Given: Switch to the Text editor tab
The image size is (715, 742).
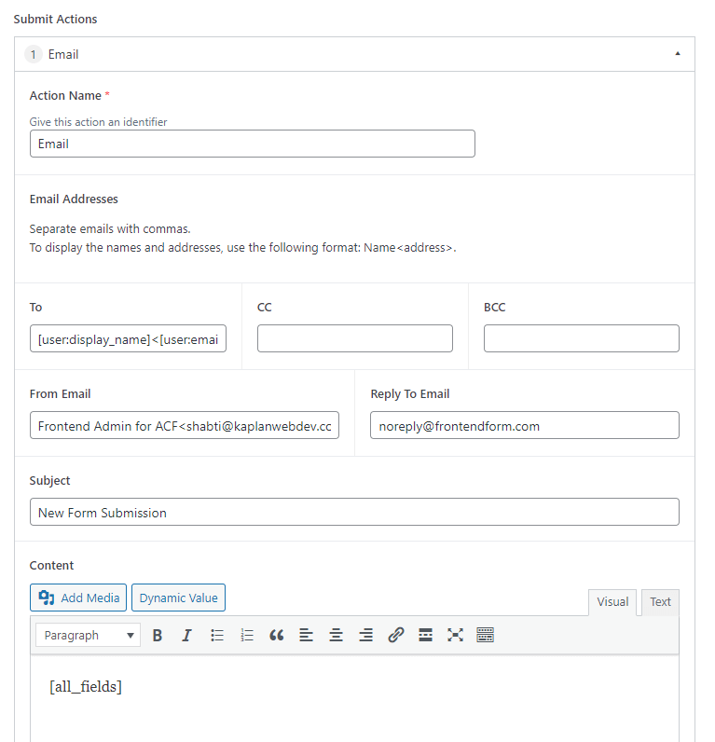Looking at the screenshot, I should pos(660,602).
